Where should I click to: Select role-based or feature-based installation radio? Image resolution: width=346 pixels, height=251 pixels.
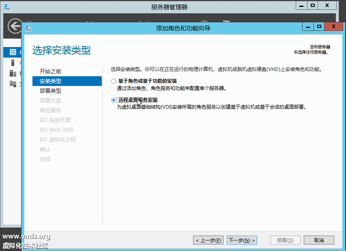(x=114, y=81)
